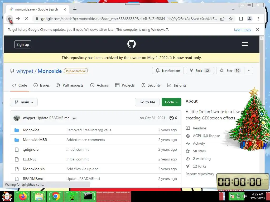Open Chrome three-dot menu
This screenshot has height=202, width=270.
click(x=258, y=19)
